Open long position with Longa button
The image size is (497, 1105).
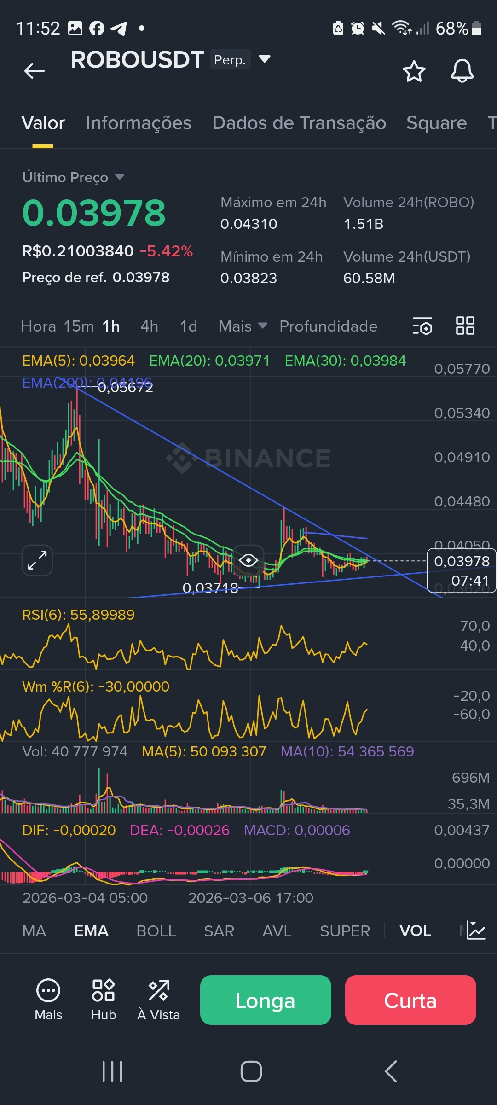[266, 1000]
